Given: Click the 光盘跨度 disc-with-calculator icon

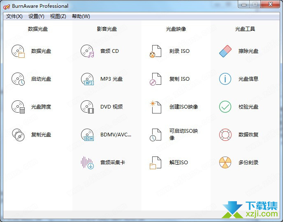Looking at the screenshot, I should click(x=18, y=107).
